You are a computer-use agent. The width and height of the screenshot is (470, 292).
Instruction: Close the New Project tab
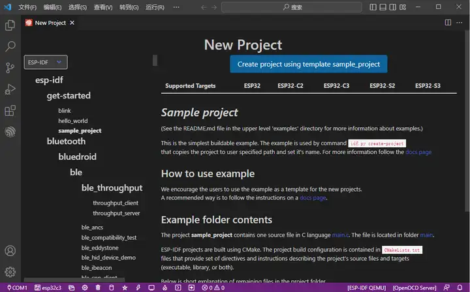[x=72, y=23]
